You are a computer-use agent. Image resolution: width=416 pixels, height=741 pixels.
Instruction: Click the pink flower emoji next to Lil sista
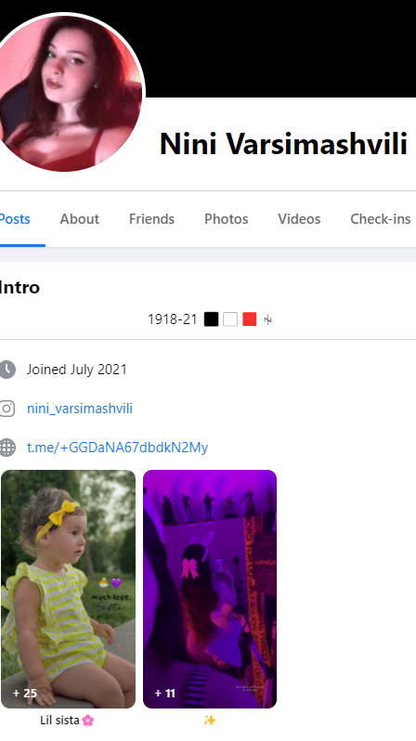pos(88,721)
